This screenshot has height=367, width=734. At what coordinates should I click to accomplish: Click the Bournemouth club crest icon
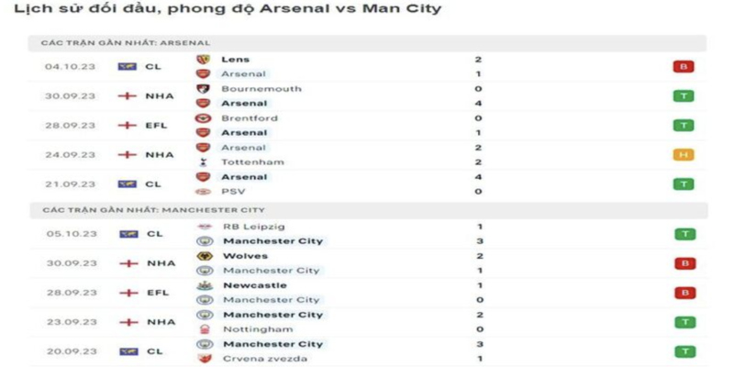click(x=203, y=89)
